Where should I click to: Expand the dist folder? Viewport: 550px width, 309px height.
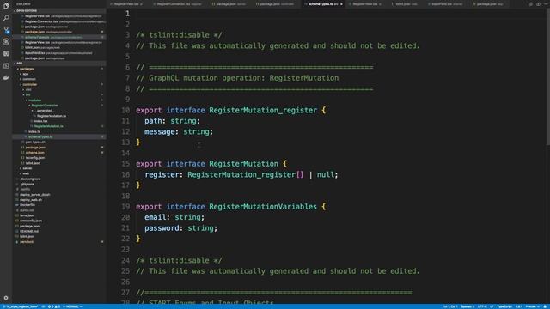click(27, 89)
